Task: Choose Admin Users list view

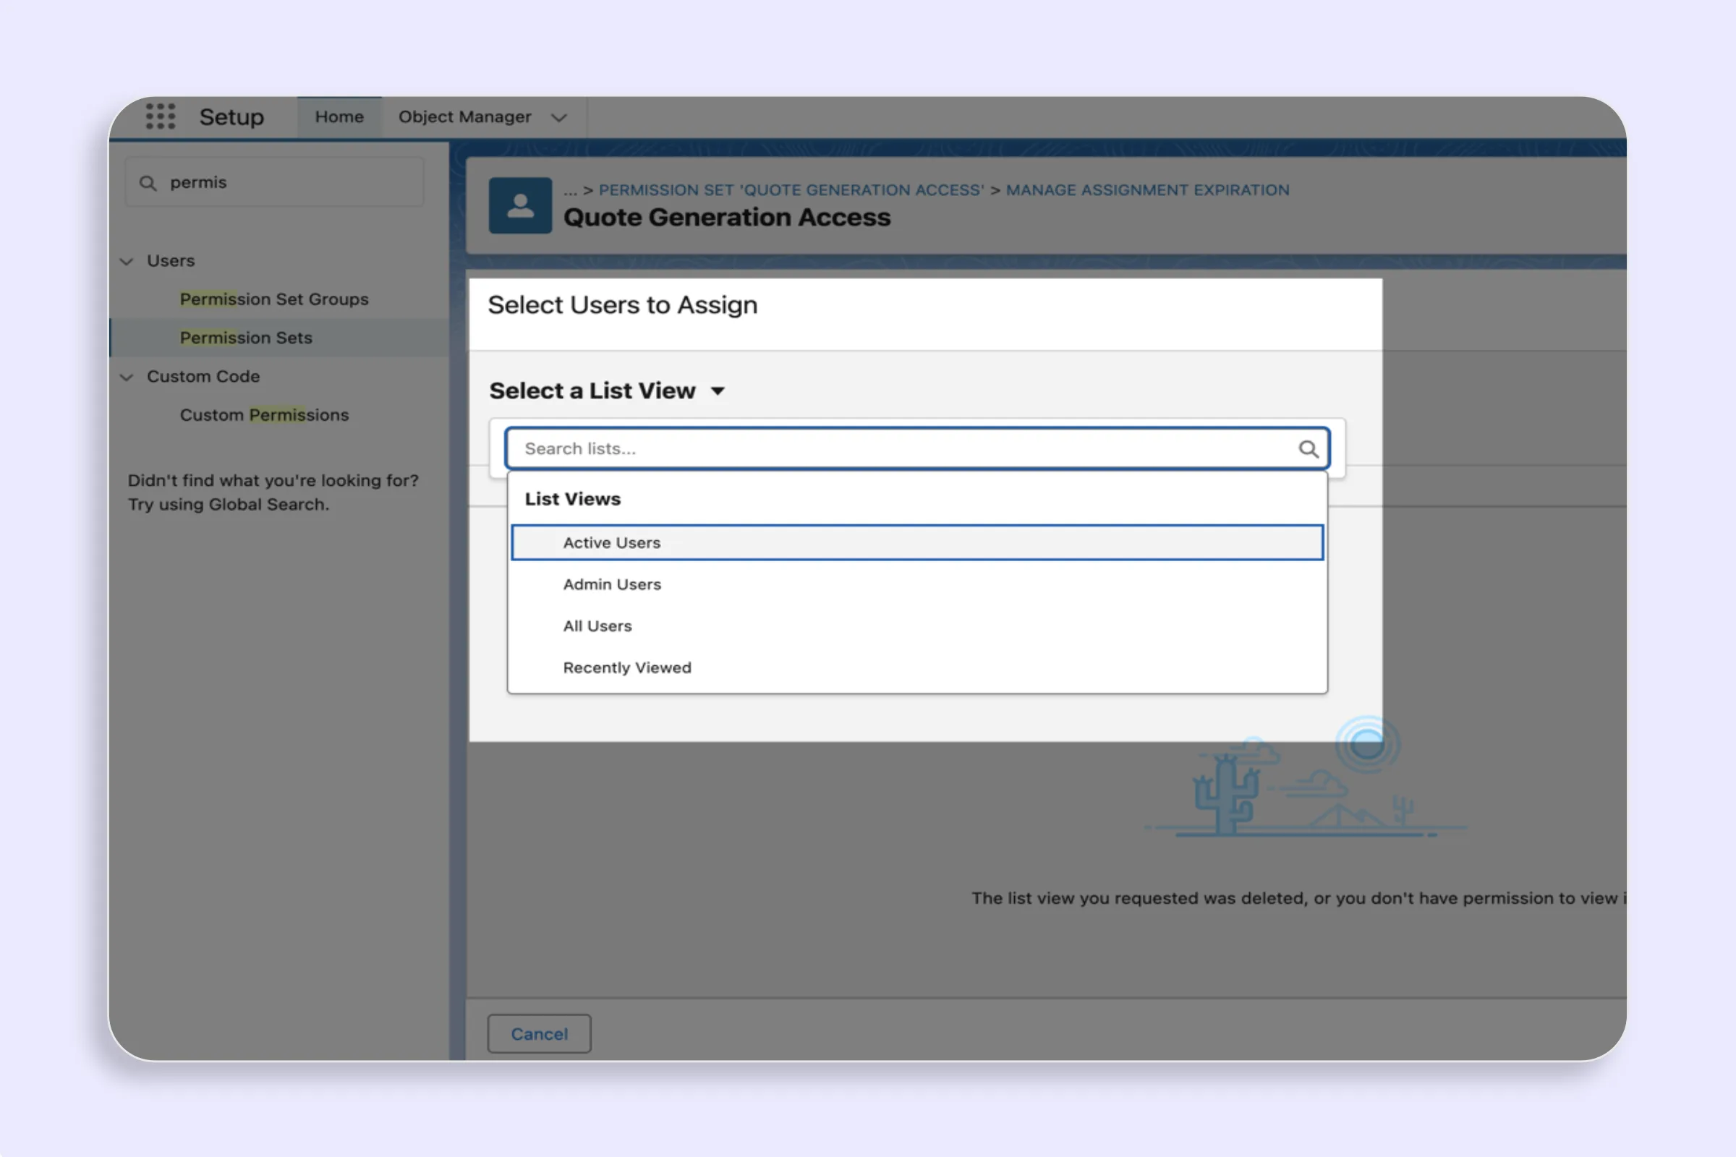Action: pyautogui.click(x=611, y=584)
